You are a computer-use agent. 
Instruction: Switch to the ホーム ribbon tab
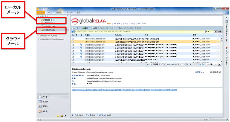click(50, 12)
